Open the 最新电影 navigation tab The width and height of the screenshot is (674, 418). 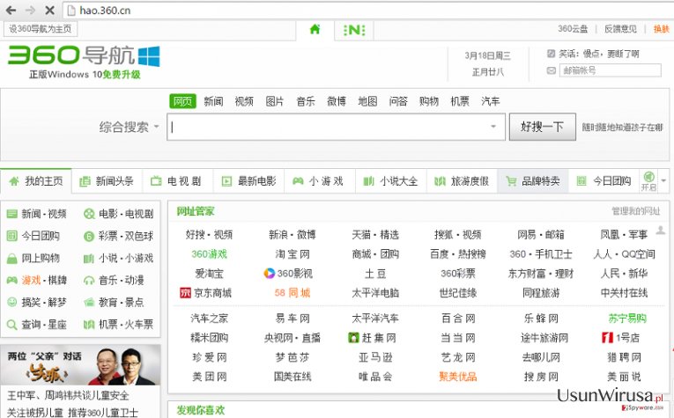click(248, 181)
